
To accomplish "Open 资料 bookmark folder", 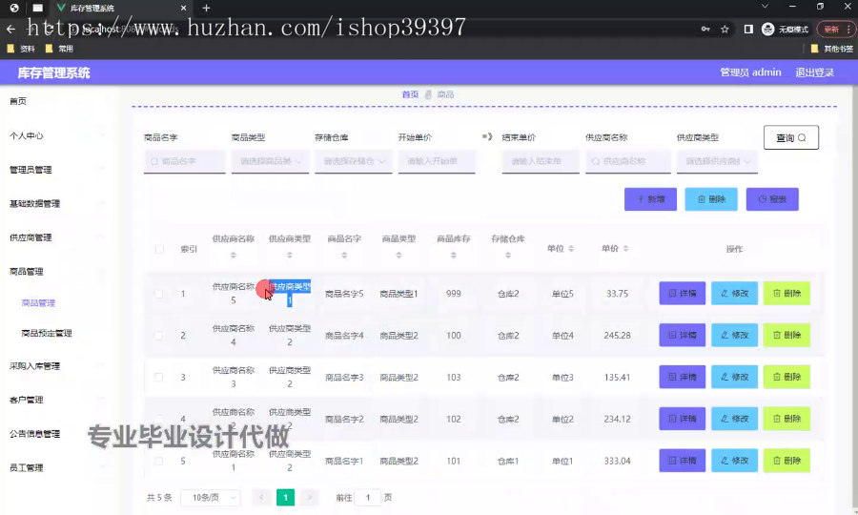I will (x=21, y=49).
